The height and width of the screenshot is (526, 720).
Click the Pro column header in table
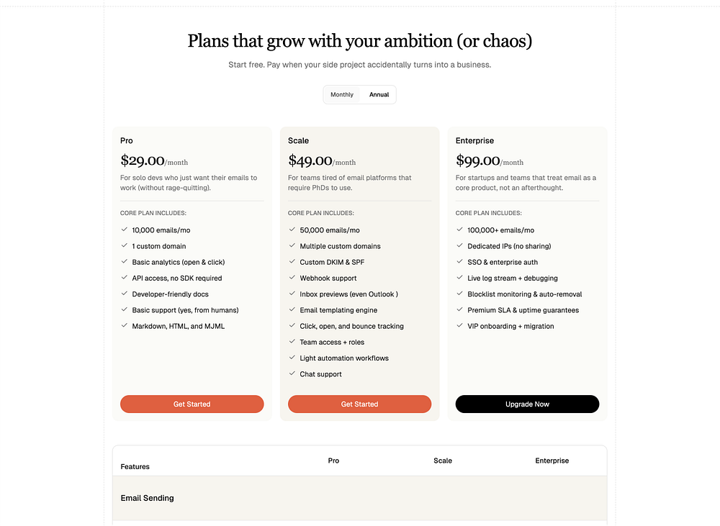pyautogui.click(x=333, y=461)
